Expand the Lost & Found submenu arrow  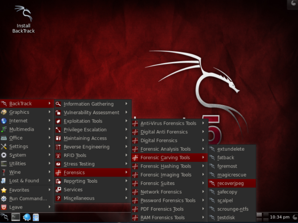coord(50,180)
